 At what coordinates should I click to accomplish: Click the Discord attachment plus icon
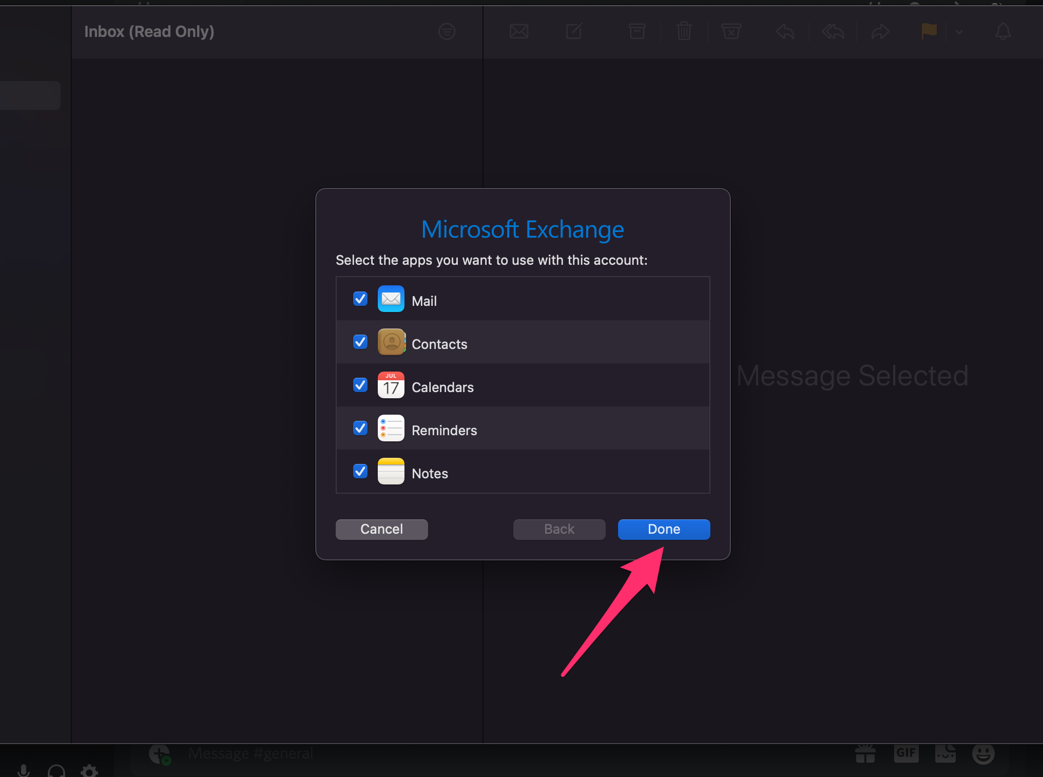coord(160,754)
